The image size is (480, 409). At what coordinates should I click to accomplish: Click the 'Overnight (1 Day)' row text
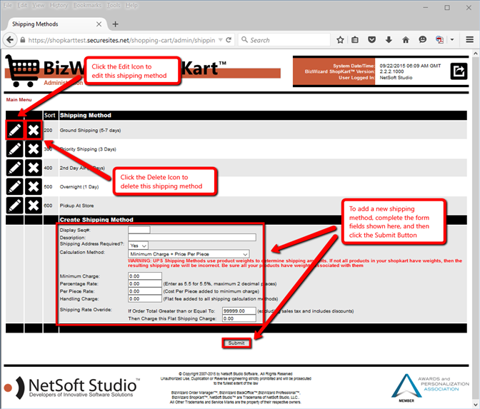pyautogui.click(x=79, y=186)
